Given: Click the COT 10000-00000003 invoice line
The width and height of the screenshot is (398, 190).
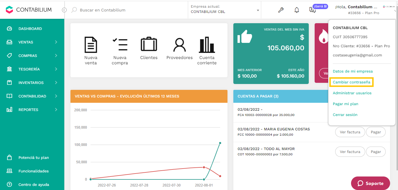Looking at the screenshot, I should pos(265,154).
